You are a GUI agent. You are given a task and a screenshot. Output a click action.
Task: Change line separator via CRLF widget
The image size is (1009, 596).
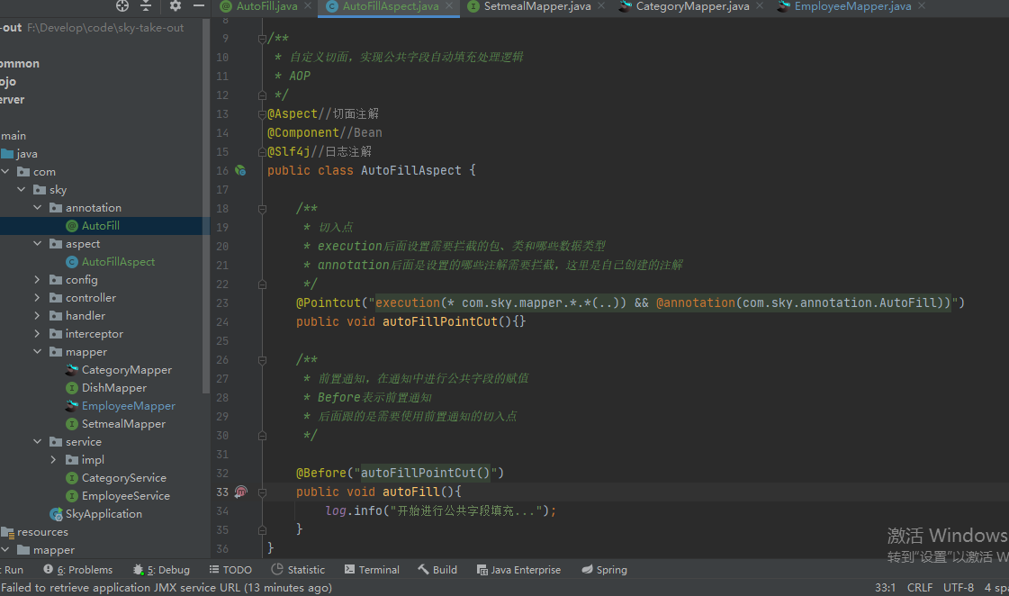[920, 588]
